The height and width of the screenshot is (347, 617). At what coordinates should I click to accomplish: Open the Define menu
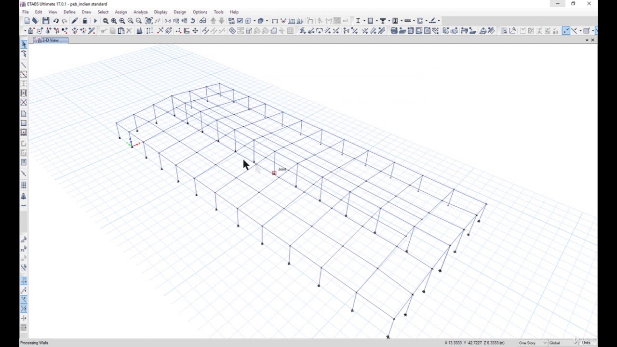click(69, 12)
